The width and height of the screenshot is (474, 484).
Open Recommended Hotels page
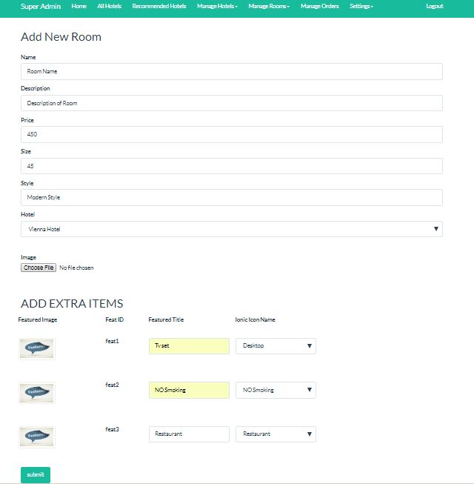click(159, 6)
